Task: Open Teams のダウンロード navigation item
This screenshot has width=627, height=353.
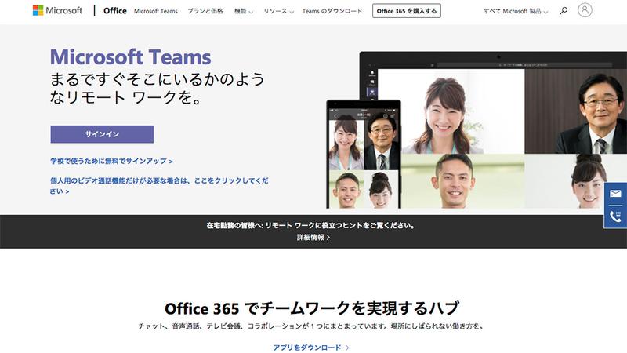Action: (x=332, y=11)
